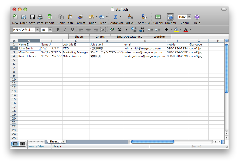Image resolution: width=239 pixels, height=163 pixels.
Task: Open the font name dropdown
Action: point(37,30)
